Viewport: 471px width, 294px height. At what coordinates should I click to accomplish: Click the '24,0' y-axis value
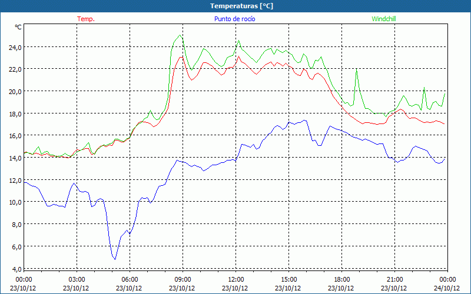(x=16, y=48)
